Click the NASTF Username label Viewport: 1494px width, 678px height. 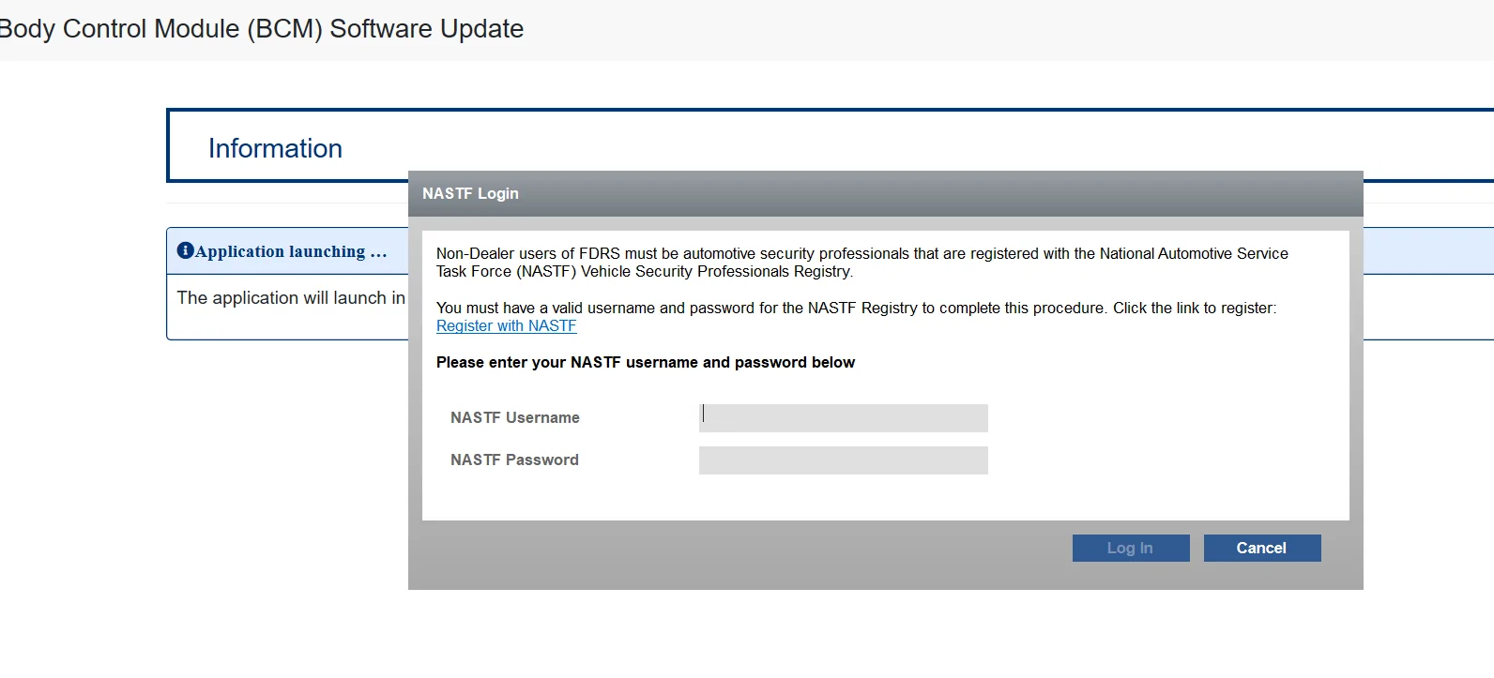pyautogui.click(x=514, y=418)
